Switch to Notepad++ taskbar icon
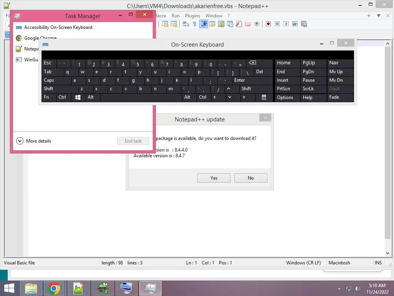Viewport: 394px width, 296px height. point(78,288)
